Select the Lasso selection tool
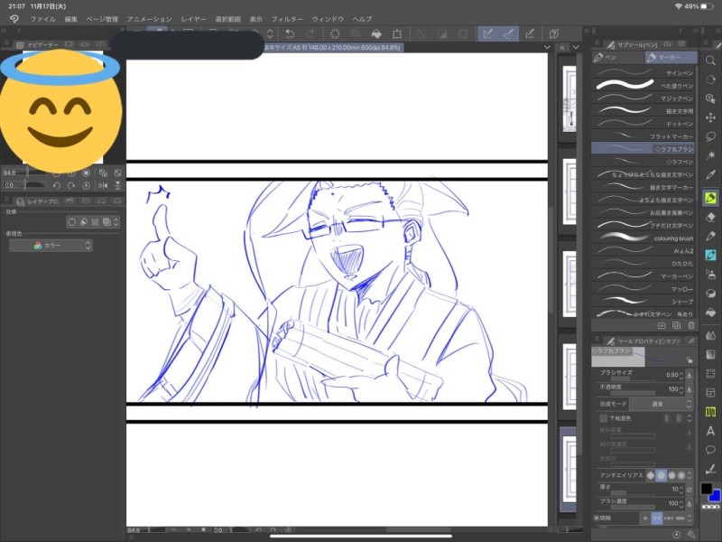 pos(710,137)
